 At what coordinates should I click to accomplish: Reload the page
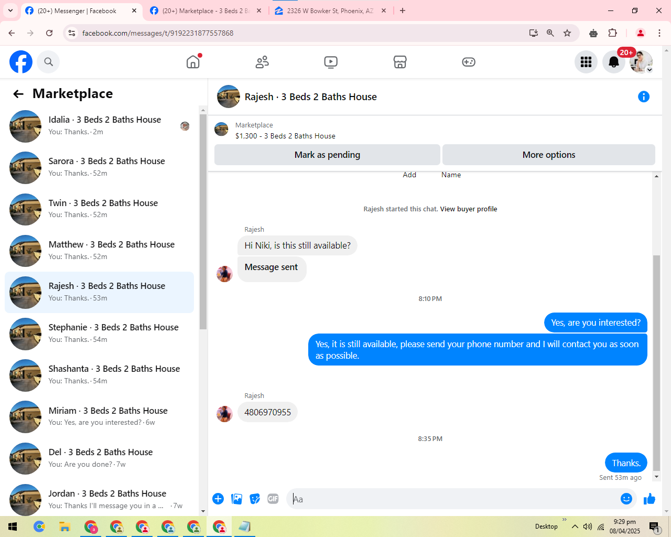[49, 33]
